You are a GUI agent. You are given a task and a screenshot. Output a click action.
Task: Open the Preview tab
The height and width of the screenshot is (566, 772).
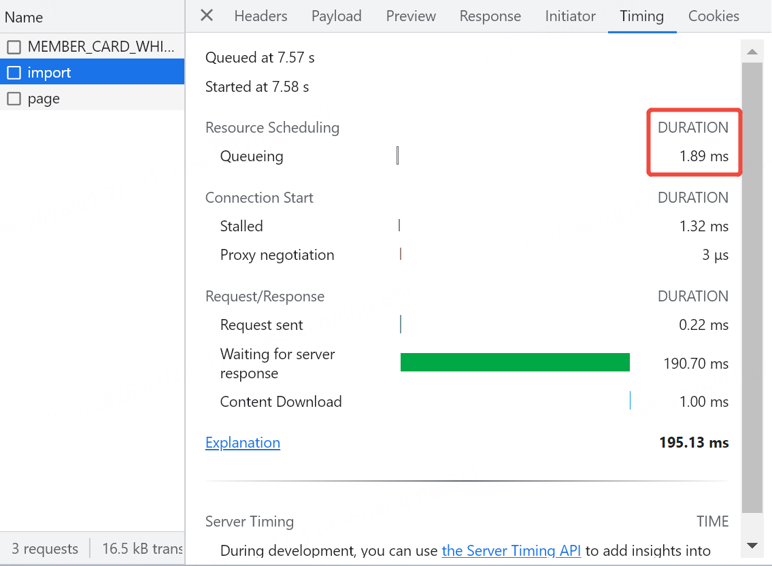point(411,16)
